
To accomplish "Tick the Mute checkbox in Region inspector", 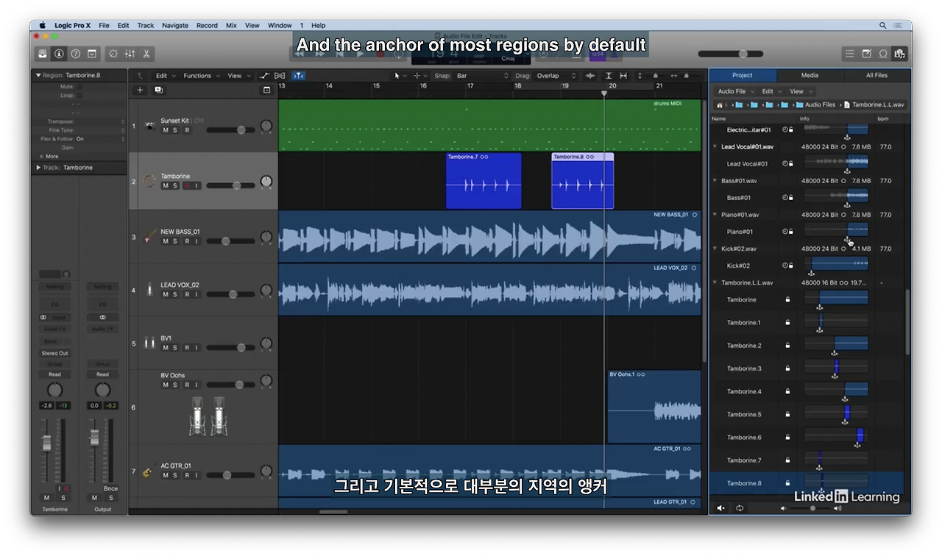I will (79, 87).
